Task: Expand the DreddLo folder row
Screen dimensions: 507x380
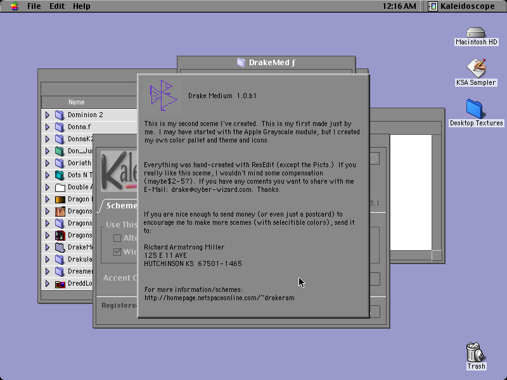Action: pyautogui.click(x=47, y=283)
